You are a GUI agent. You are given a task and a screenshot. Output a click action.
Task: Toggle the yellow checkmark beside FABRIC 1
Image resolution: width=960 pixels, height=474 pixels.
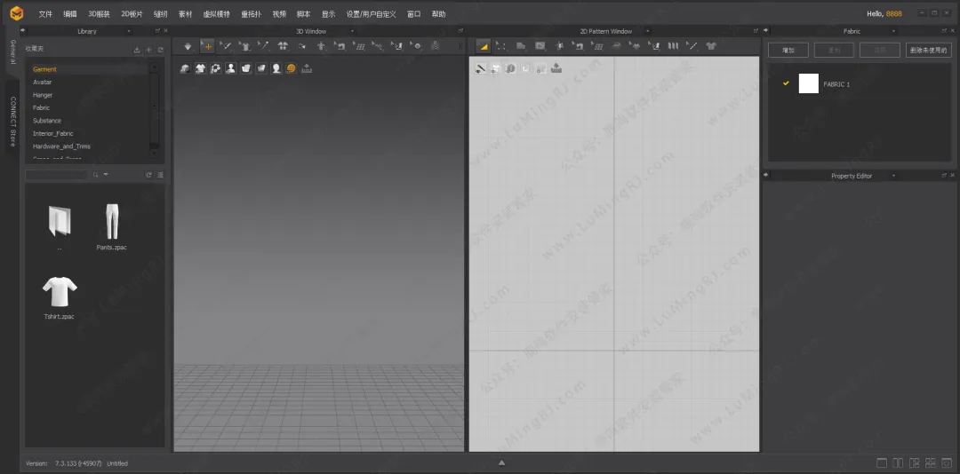click(786, 83)
